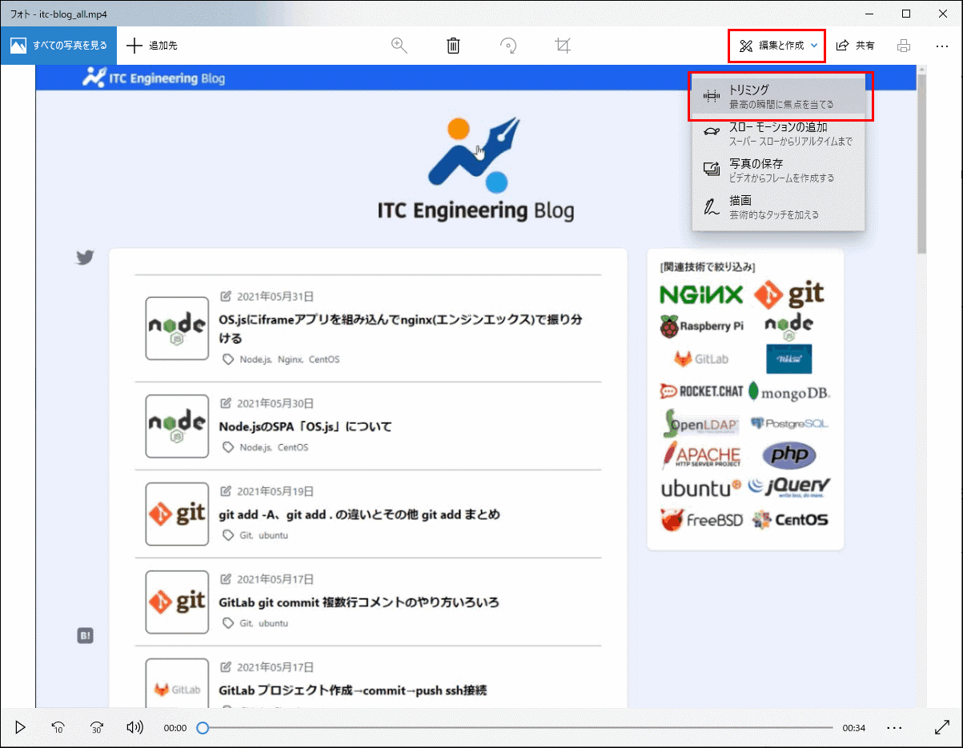This screenshot has width=963, height=748.
Task: Filter by the Raspberry Pi logo
Action: [x=702, y=326]
